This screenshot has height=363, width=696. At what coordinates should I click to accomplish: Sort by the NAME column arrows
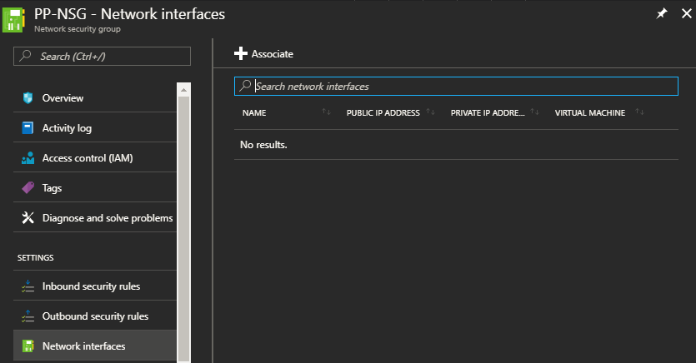(x=326, y=112)
